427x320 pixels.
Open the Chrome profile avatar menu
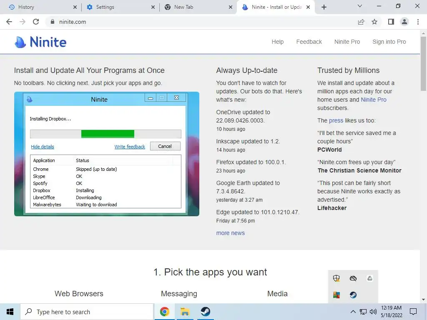(x=404, y=22)
